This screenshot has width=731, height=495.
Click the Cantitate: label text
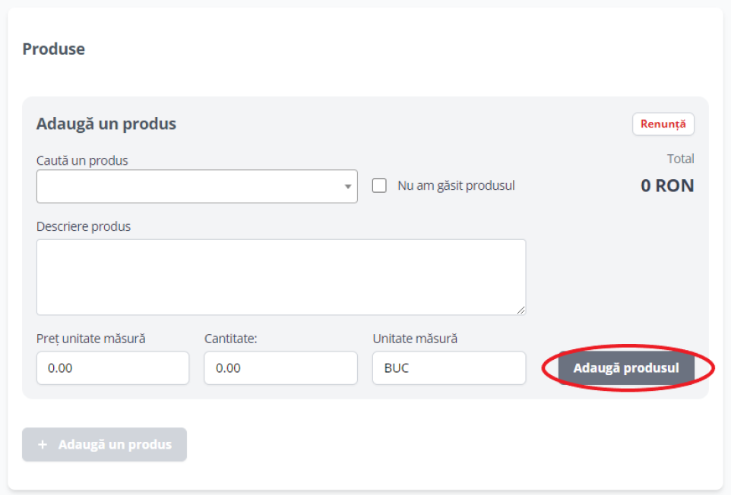pyautogui.click(x=231, y=339)
